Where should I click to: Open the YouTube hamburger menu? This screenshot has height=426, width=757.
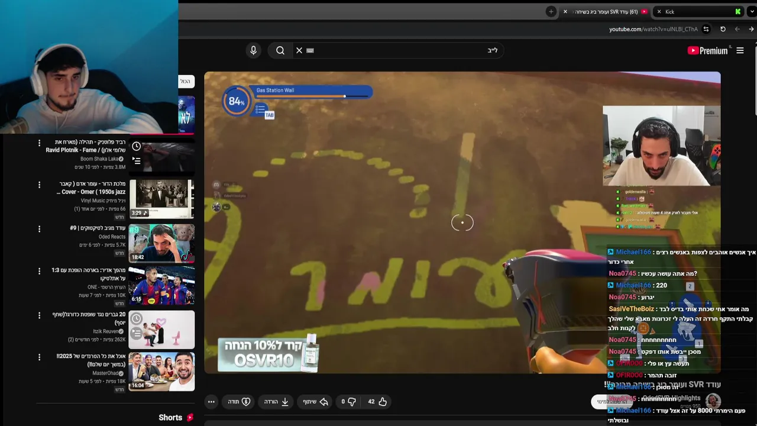click(740, 50)
